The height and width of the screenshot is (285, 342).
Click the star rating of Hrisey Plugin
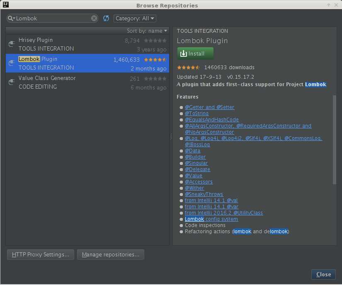click(155, 41)
